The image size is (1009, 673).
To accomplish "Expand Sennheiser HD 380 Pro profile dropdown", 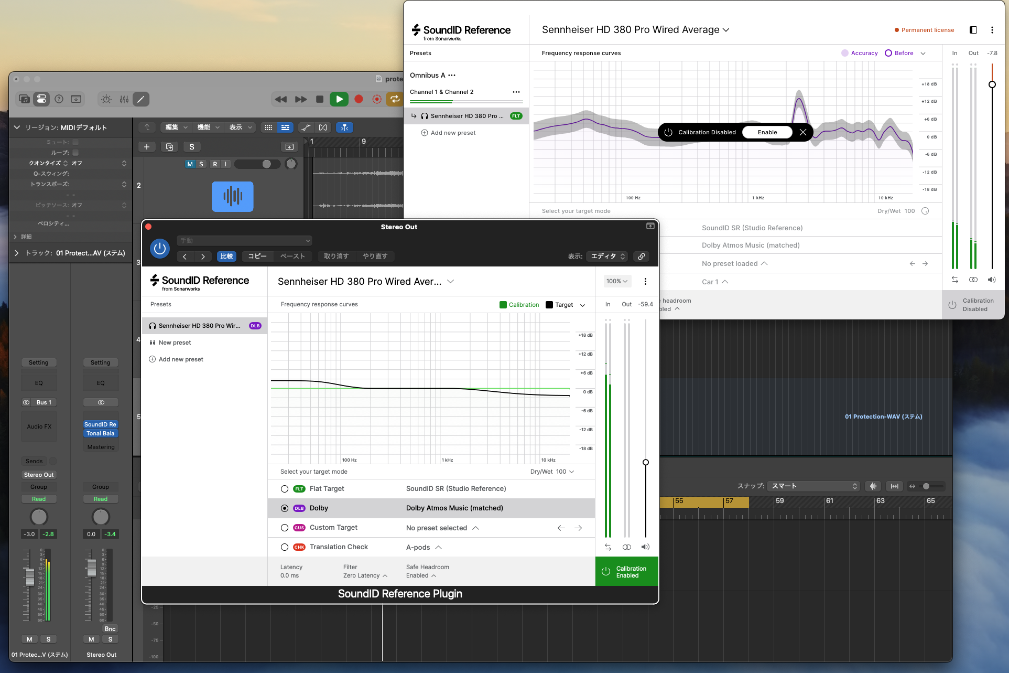I will click(450, 282).
